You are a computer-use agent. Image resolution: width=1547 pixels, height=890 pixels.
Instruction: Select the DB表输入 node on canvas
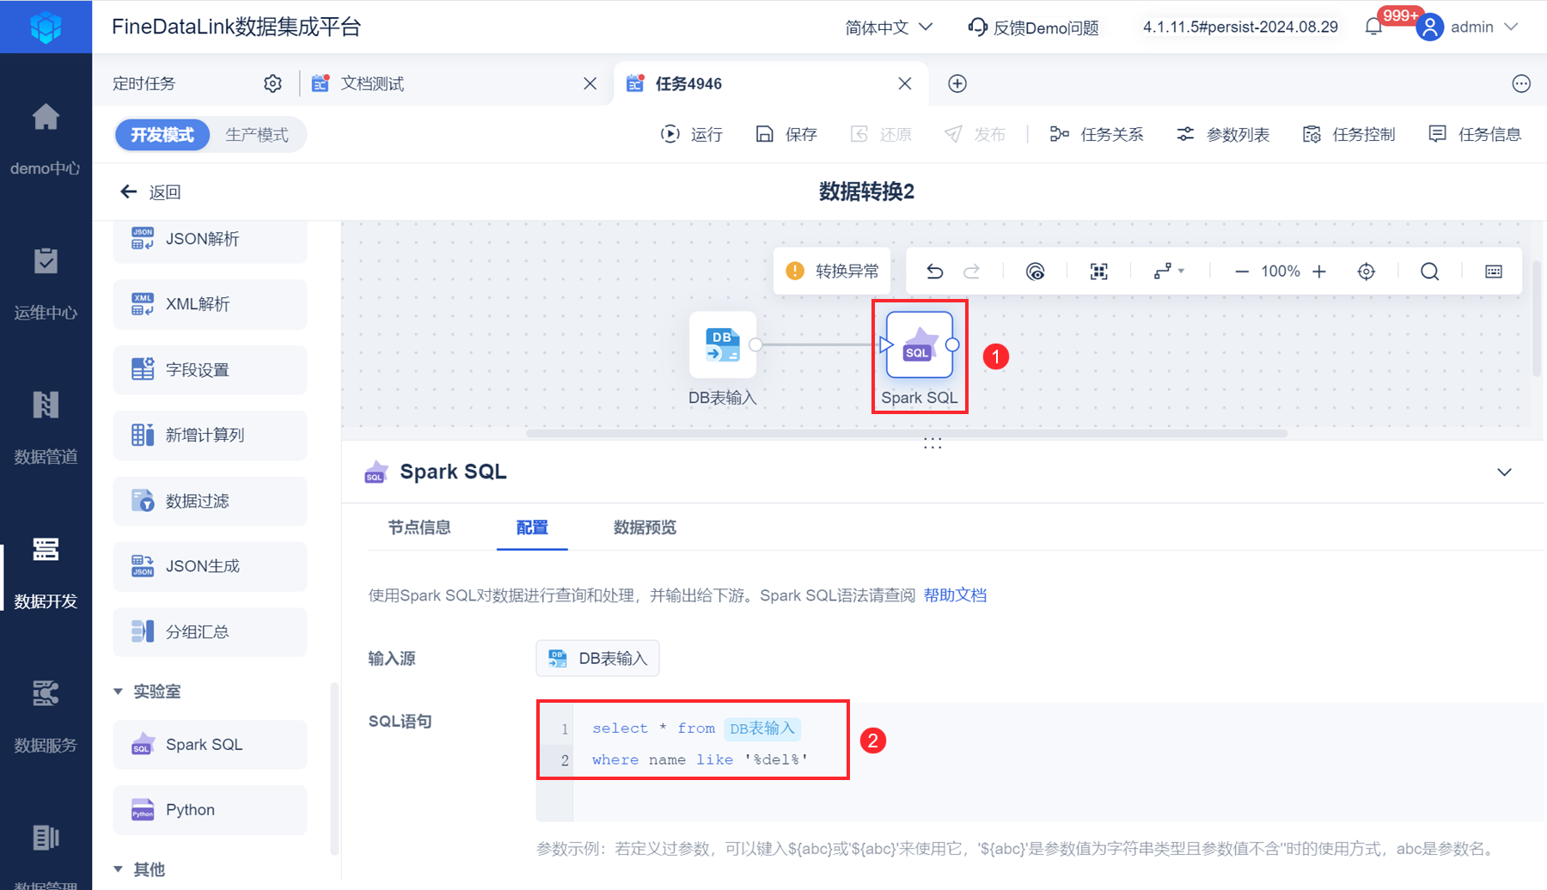point(723,344)
